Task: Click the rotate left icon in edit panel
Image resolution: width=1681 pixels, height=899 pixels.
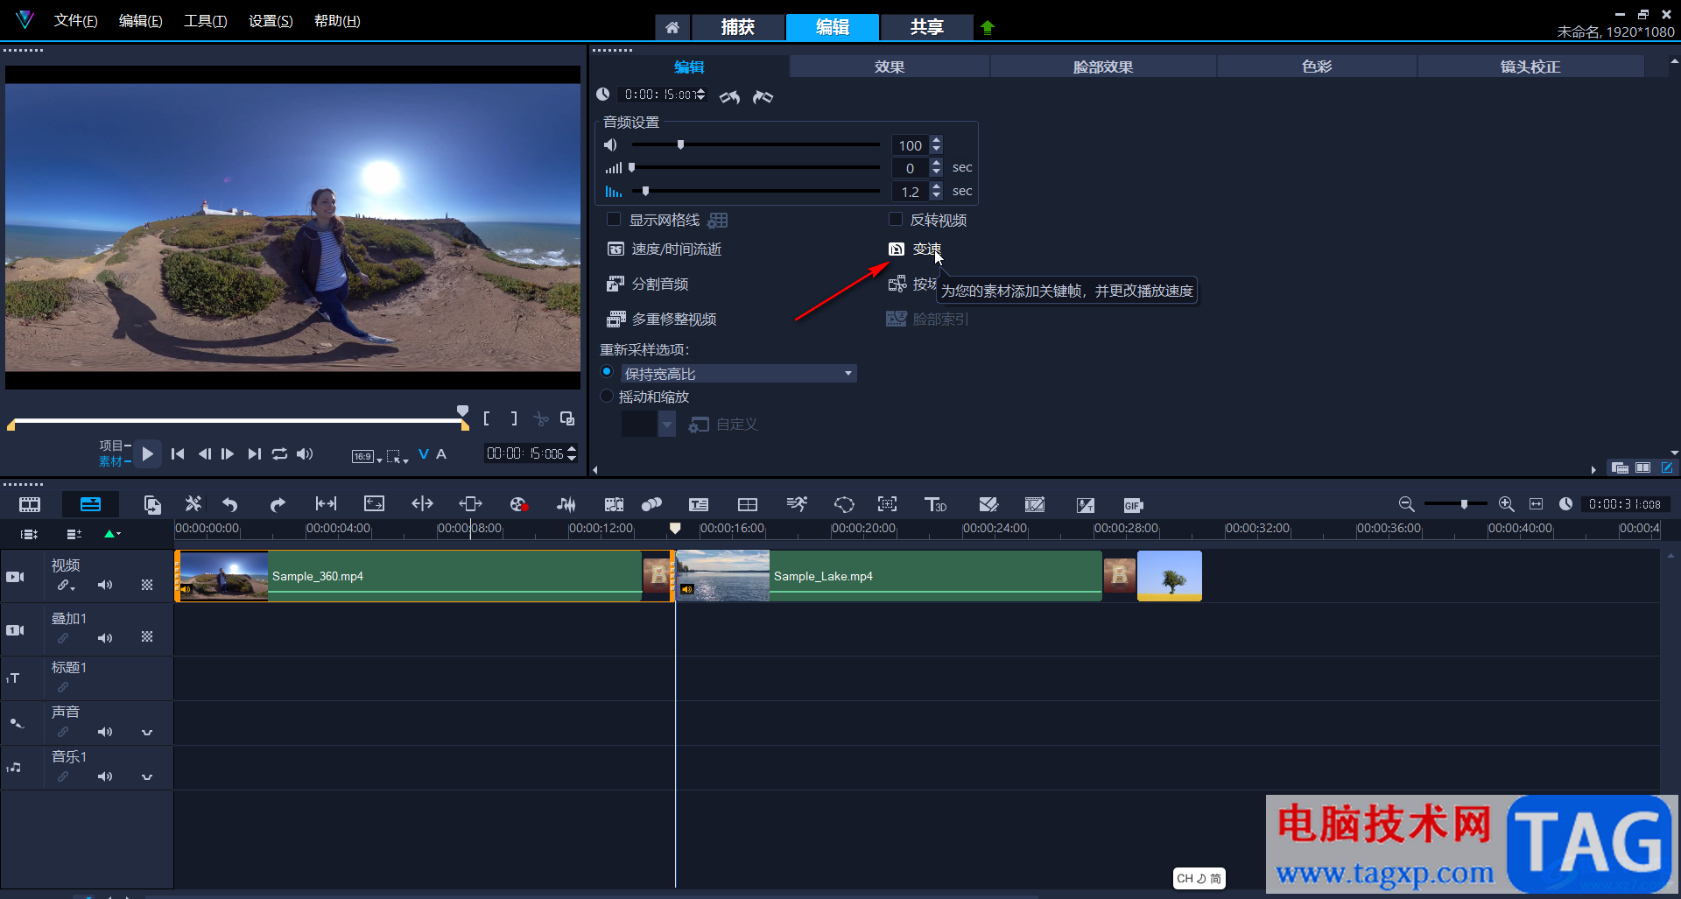Action: 729,96
